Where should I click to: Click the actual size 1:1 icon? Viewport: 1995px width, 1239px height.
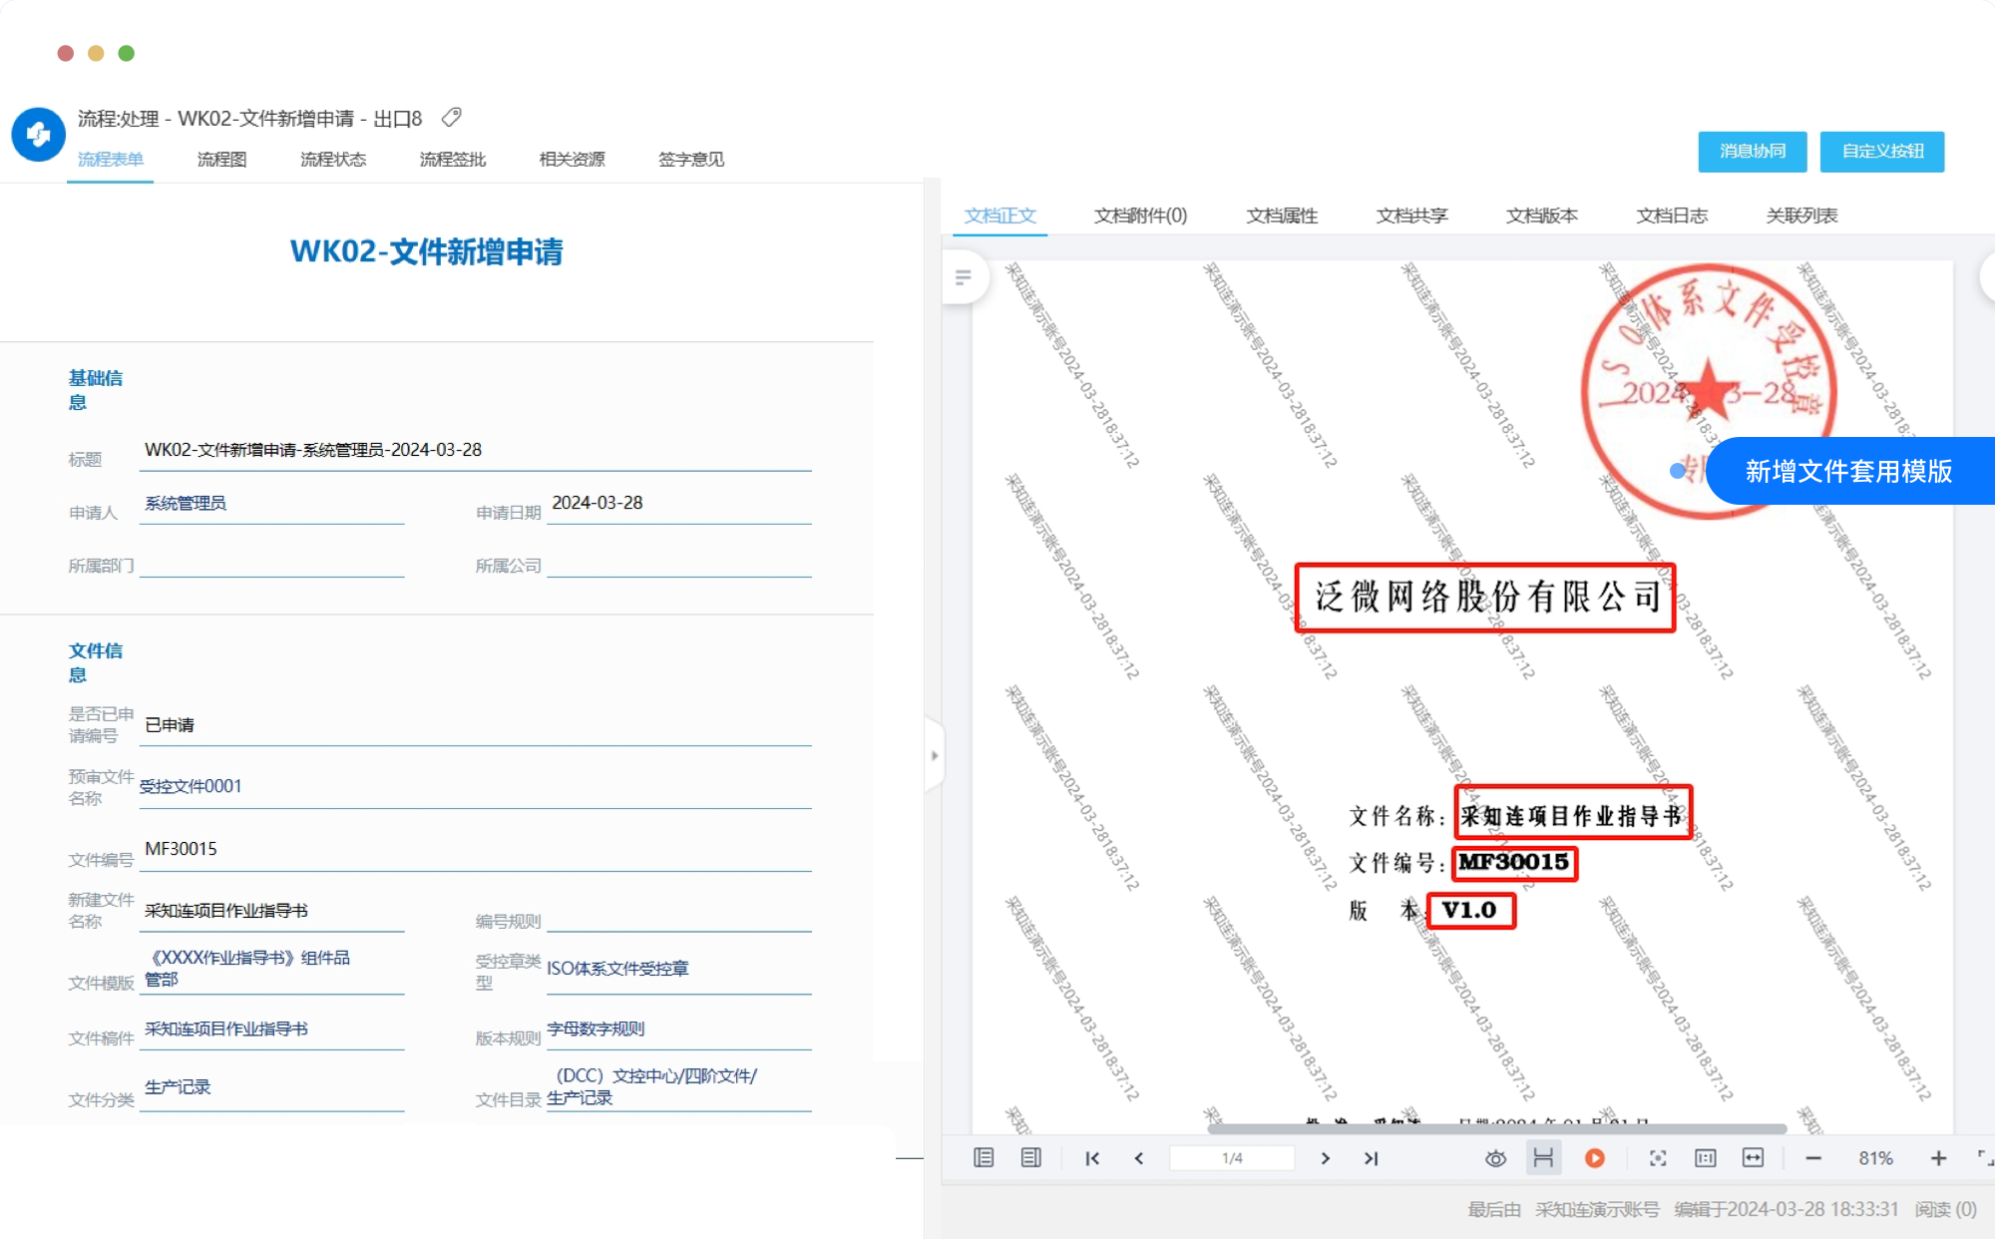tap(1705, 1158)
